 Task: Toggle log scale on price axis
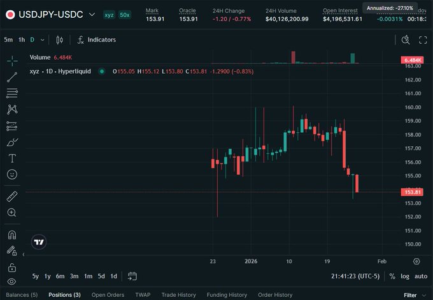click(x=405, y=276)
